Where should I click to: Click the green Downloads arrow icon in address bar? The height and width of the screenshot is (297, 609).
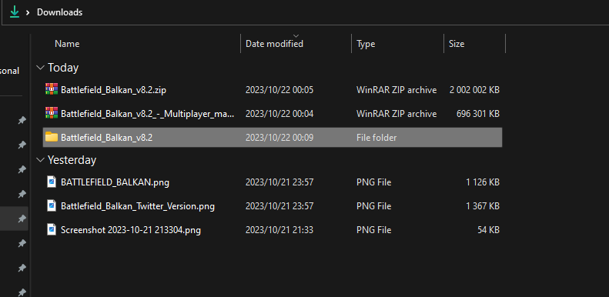15,12
